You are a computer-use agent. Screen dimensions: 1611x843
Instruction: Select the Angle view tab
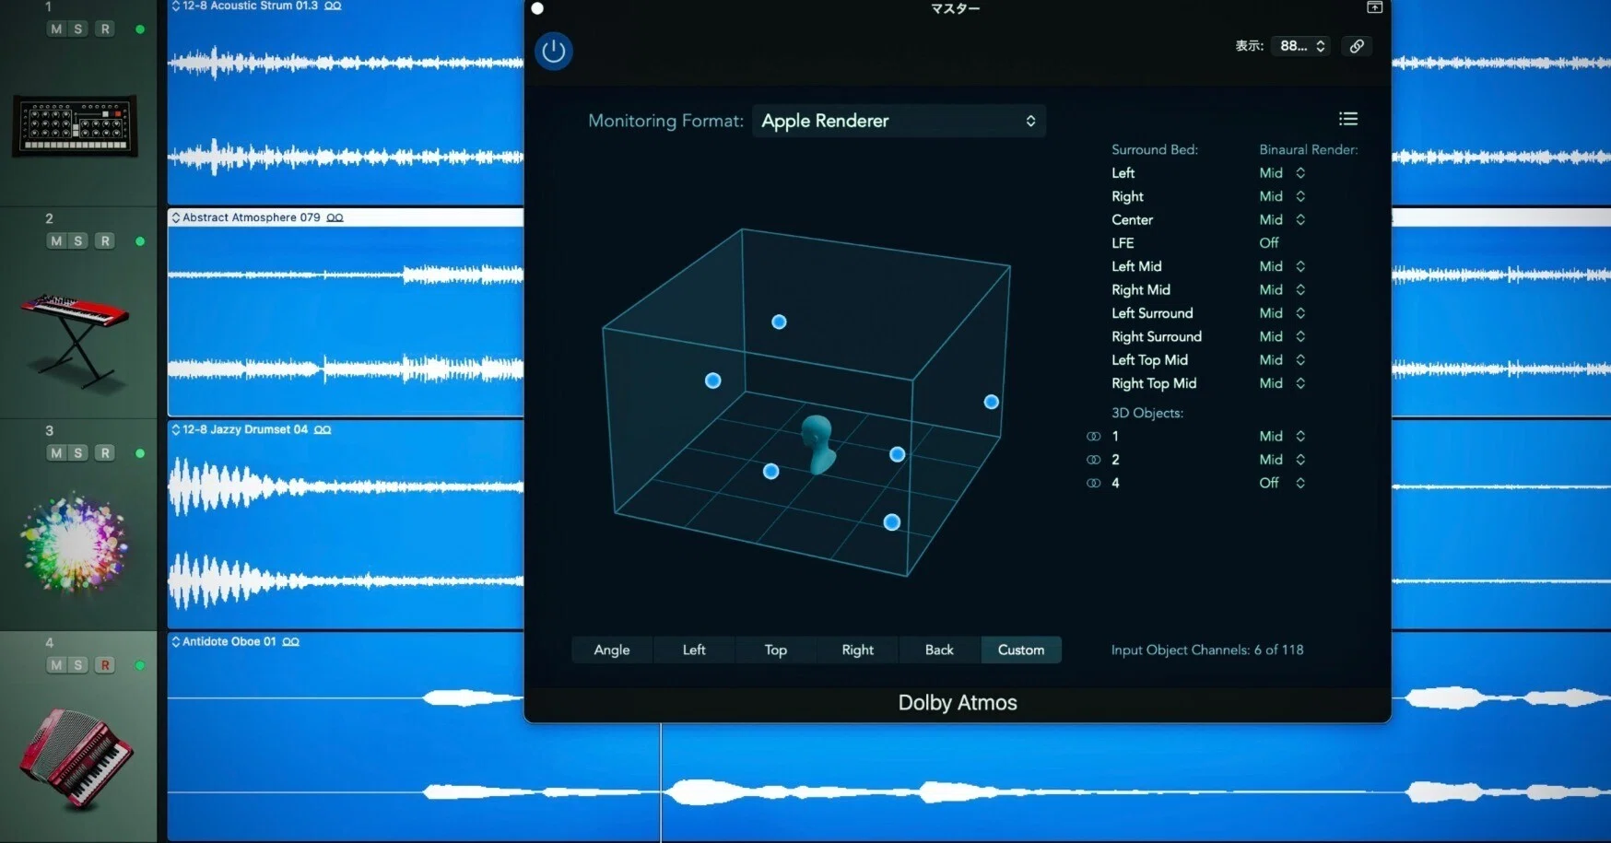[x=612, y=650]
